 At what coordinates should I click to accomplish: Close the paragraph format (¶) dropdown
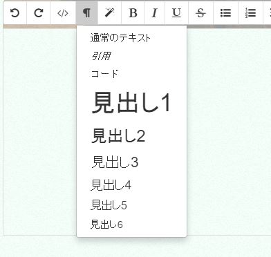(x=86, y=13)
